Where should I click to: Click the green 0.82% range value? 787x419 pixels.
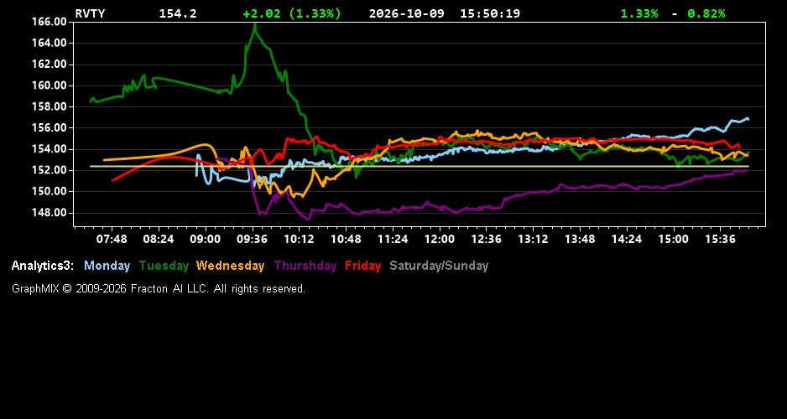pyautogui.click(x=706, y=13)
